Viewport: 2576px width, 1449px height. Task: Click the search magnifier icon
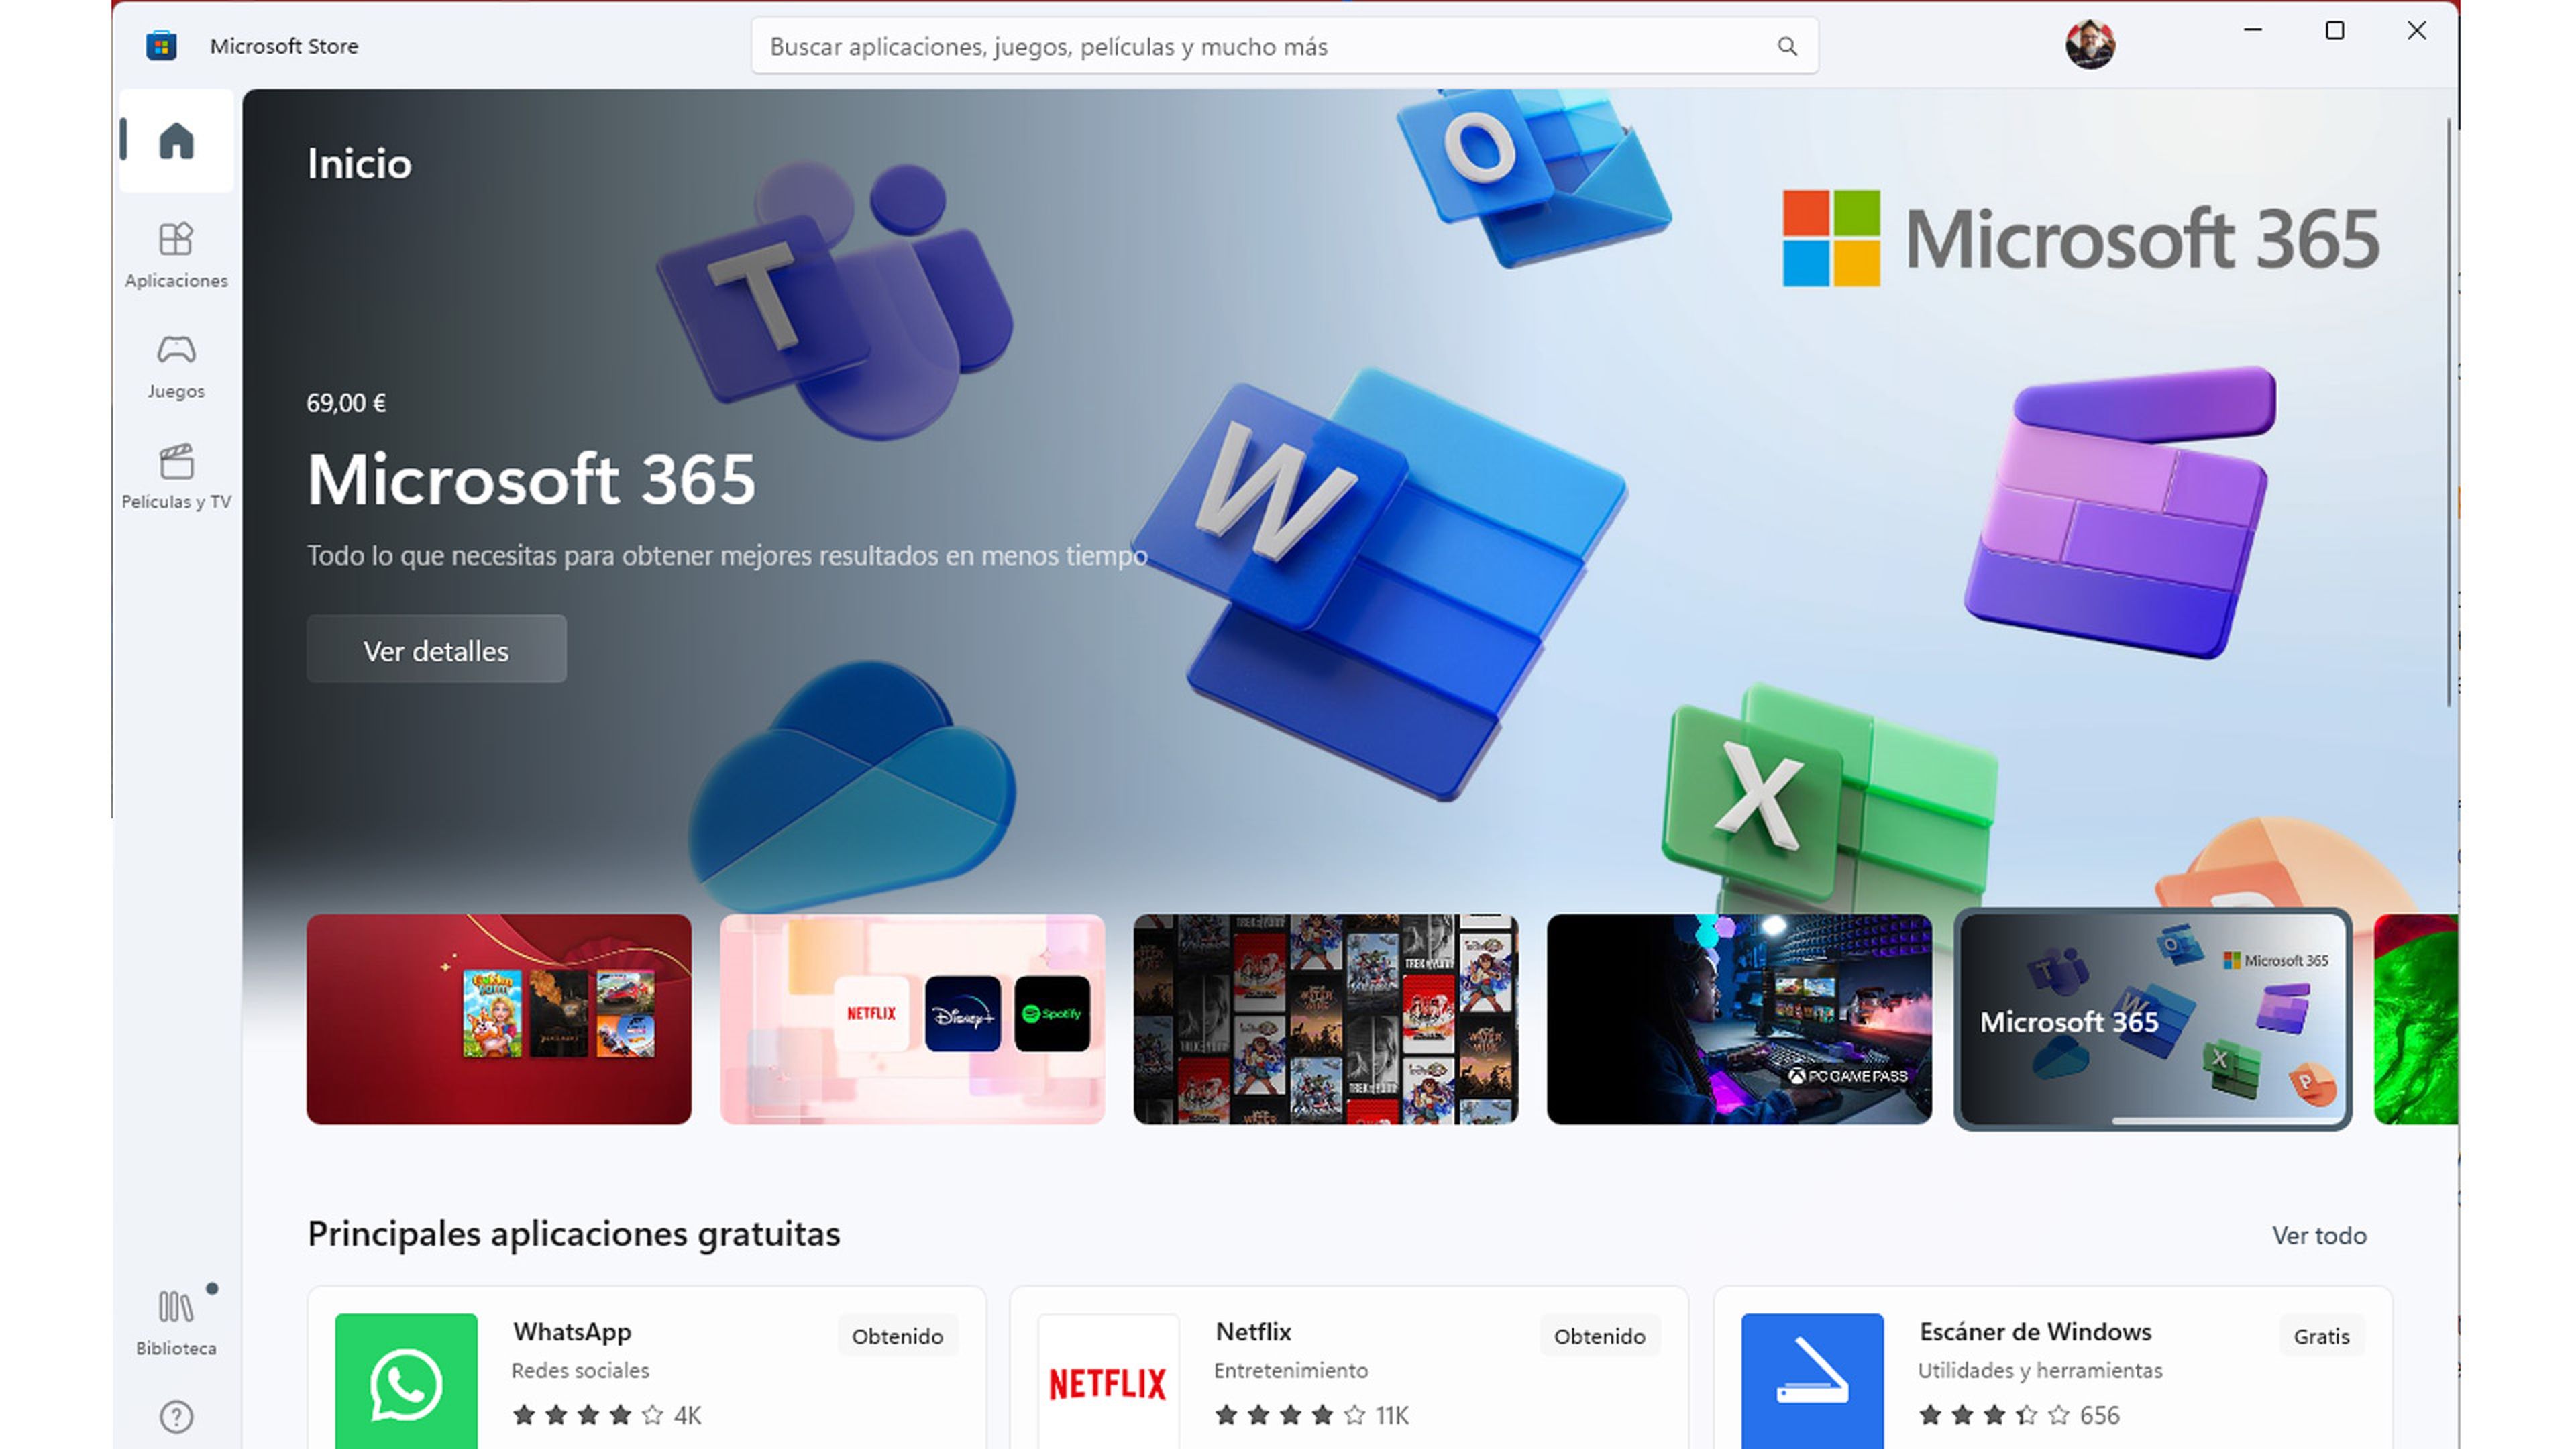[x=1787, y=46]
